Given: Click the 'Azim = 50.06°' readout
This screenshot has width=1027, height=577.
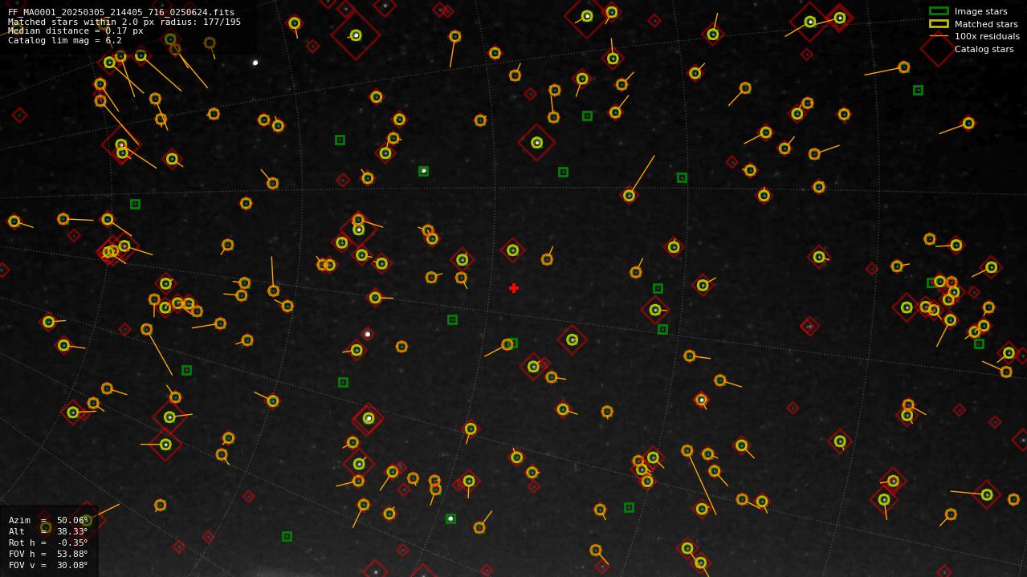Looking at the screenshot, I should (x=48, y=520).
